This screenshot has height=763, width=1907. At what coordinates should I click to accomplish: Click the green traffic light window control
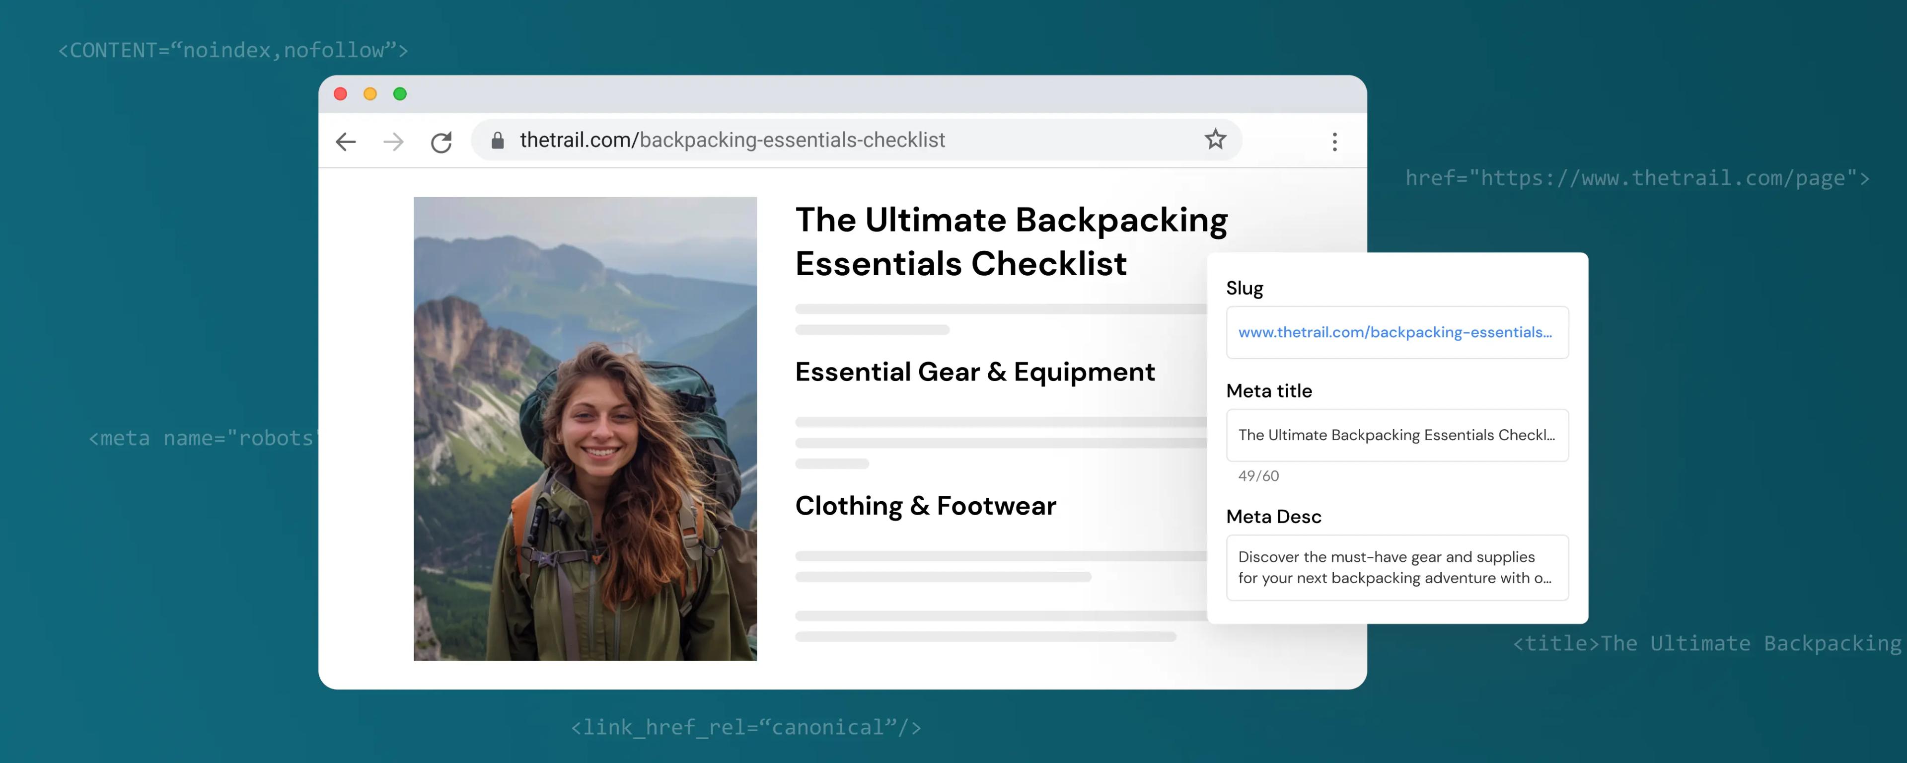click(400, 93)
